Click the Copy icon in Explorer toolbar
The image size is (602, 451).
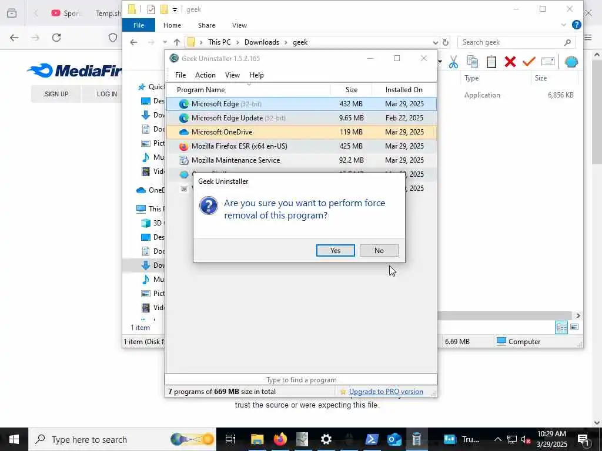point(473,62)
